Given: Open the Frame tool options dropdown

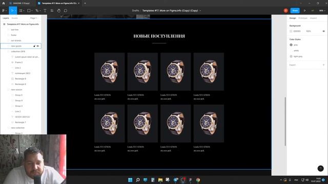Looking at the screenshot, I should (x=24, y=11).
